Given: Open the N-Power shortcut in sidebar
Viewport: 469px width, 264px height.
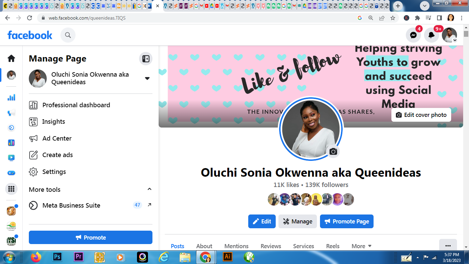Looking at the screenshot, I should [11, 226].
